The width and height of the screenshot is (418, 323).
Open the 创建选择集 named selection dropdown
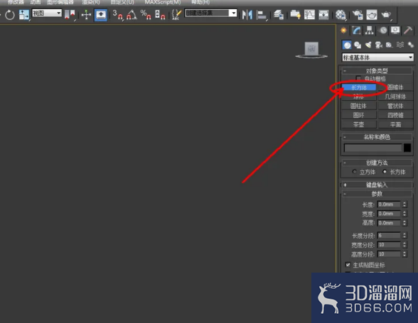point(211,13)
